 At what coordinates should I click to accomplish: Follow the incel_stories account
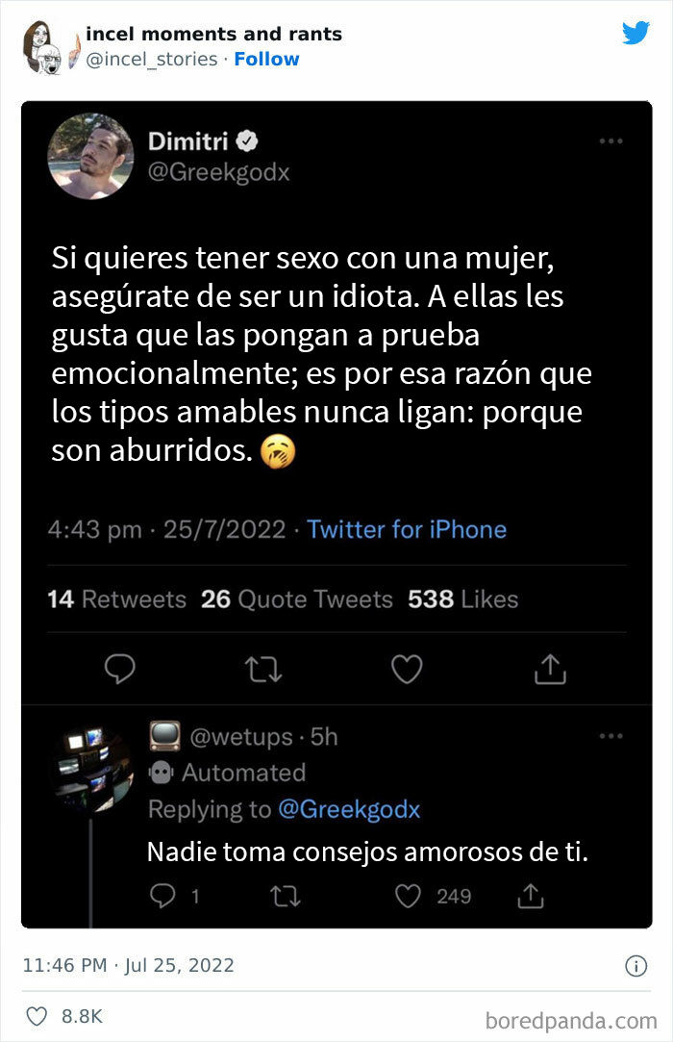pyautogui.click(x=267, y=59)
